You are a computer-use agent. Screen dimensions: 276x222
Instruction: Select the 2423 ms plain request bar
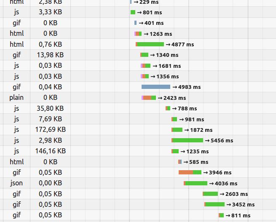pos(149,98)
